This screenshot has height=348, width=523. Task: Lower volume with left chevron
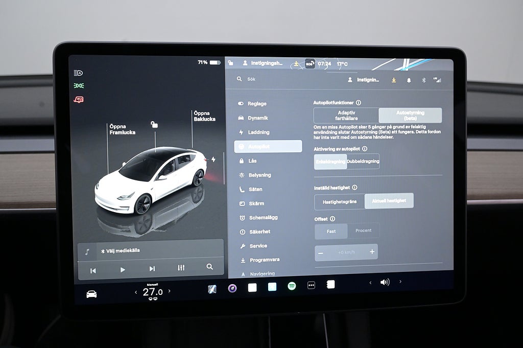coord(371,282)
